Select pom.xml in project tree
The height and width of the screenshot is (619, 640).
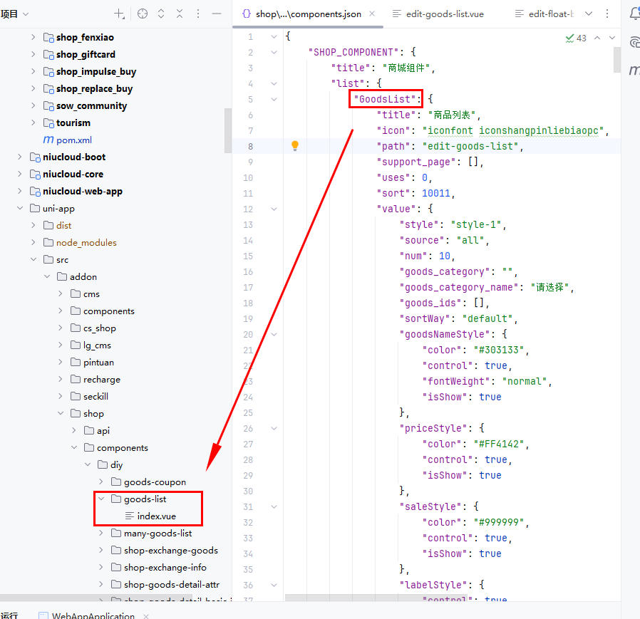74,140
